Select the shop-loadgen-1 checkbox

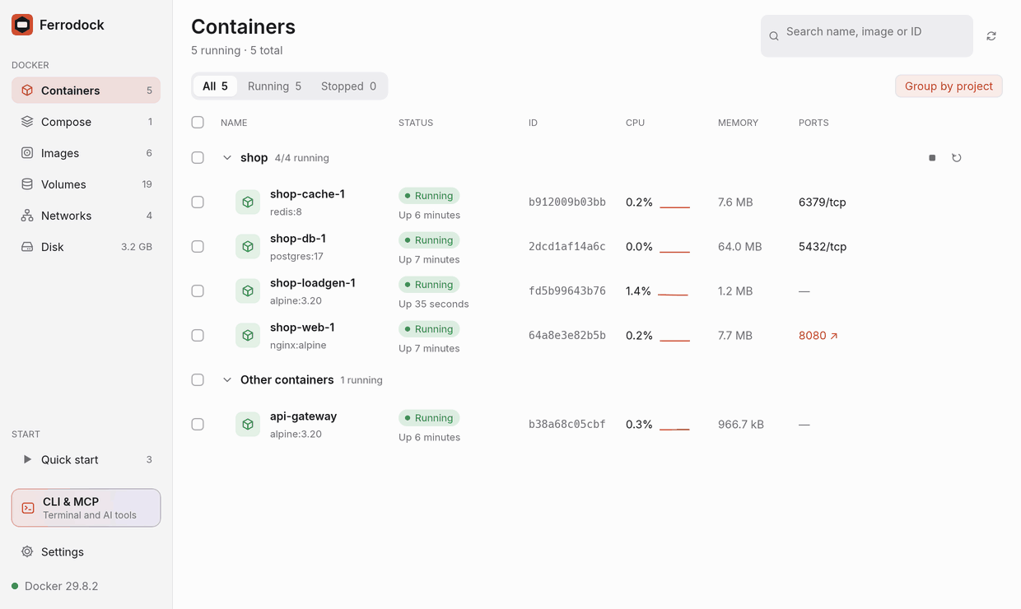click(198, 291)
